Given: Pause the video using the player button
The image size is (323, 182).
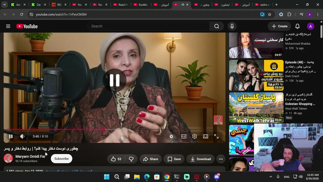Looking at the screenshot, I should coord(11,136).
